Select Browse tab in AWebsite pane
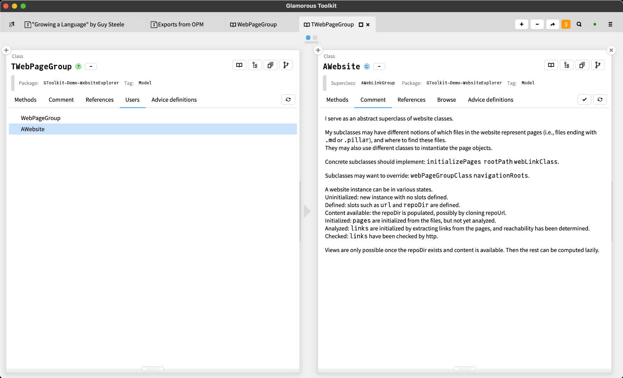The height and width of the screenshot is (378, 623). coord(447,100)
